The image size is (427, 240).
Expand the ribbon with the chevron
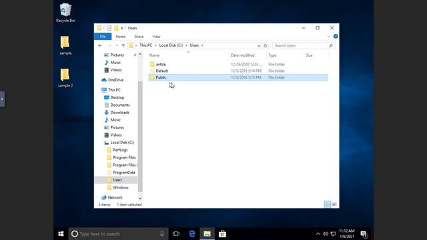click(x=329, y=36)
